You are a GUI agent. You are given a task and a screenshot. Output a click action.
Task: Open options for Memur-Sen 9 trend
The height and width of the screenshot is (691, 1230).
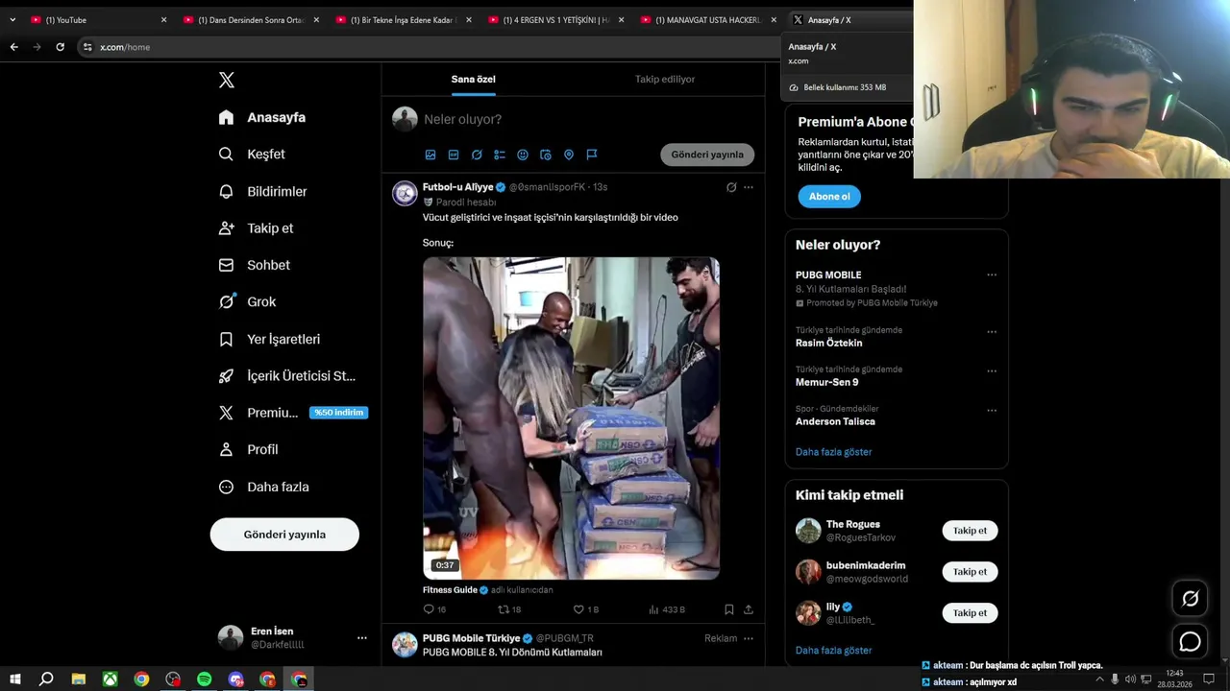click(992, 371)
